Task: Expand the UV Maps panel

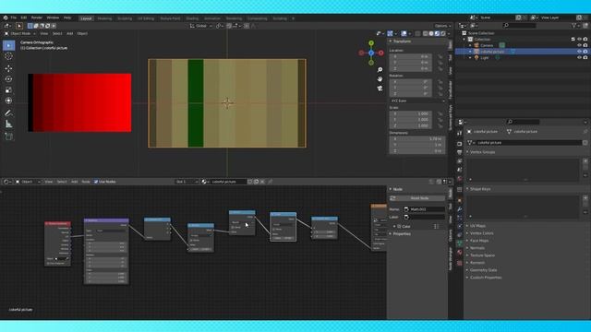Action: tap(476, 226)
